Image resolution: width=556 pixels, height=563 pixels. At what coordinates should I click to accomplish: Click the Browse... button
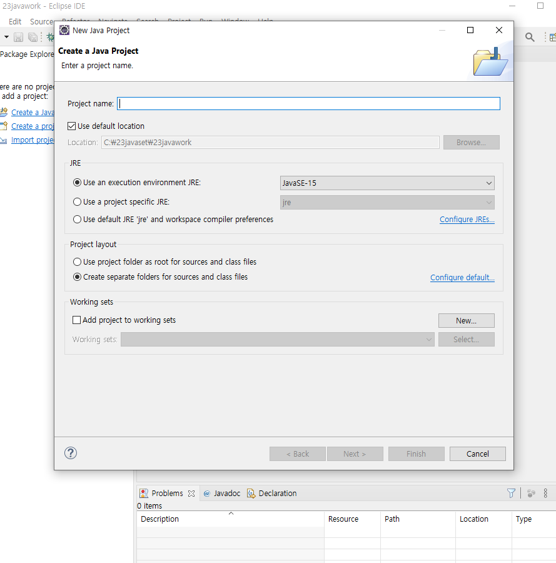471,143
